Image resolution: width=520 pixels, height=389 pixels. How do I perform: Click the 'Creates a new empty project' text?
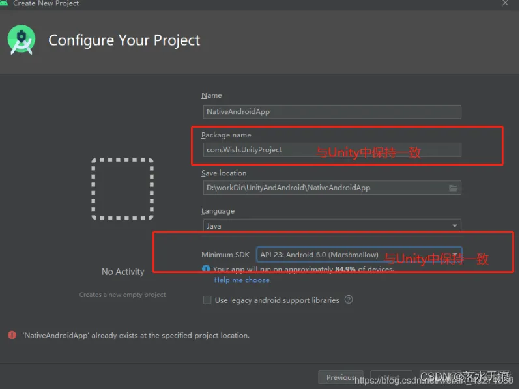click(123, 295)
